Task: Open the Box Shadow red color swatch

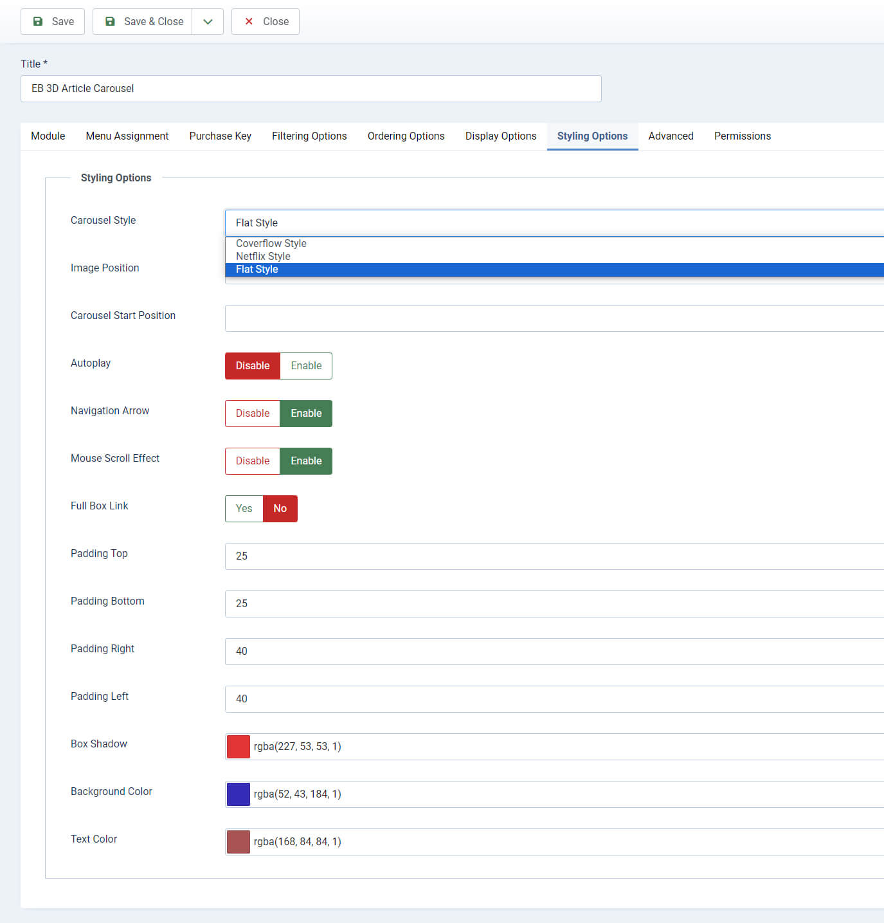Action: tap(239, 747)
